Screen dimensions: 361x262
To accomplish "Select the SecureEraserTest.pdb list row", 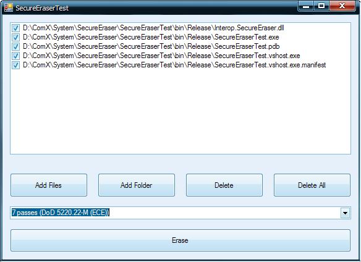I will 151,46.
